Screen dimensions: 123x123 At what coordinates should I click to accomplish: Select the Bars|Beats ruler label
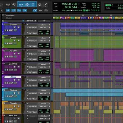tap(10, 15)
